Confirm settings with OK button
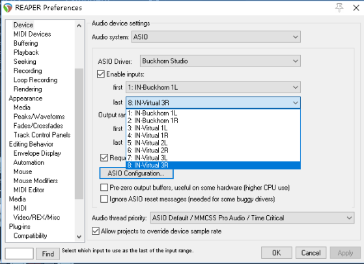The width and height of the screenshot is (364, 264). [x=277, y=253]
